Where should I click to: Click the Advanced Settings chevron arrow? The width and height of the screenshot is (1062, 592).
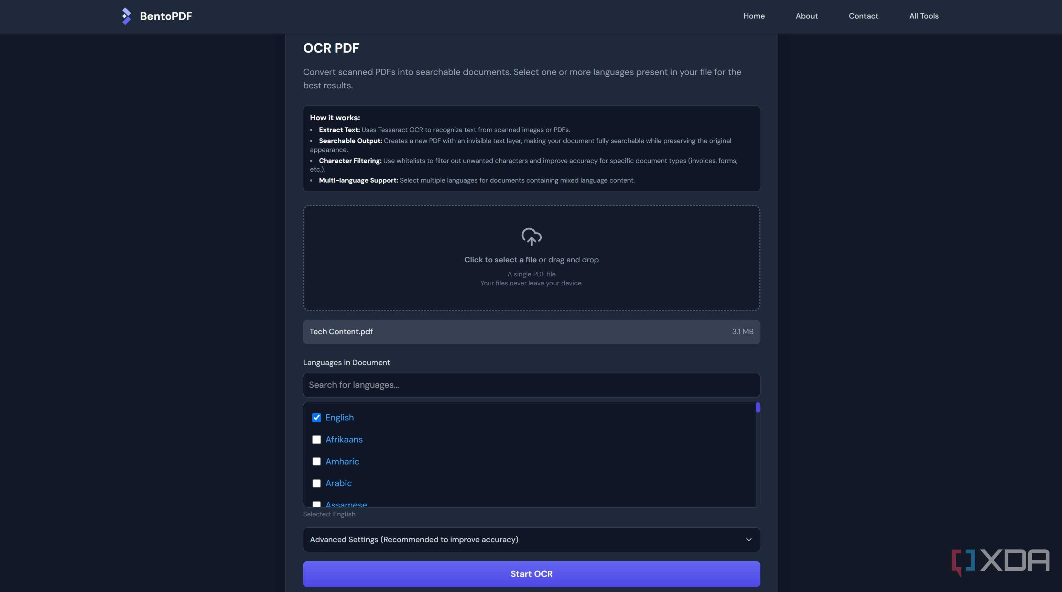click(749, 540)
